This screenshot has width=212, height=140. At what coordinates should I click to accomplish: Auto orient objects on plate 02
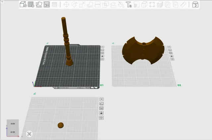(170, 50)
